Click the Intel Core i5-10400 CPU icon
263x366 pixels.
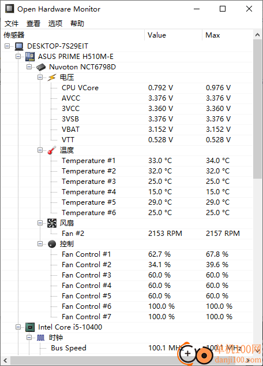30,327
